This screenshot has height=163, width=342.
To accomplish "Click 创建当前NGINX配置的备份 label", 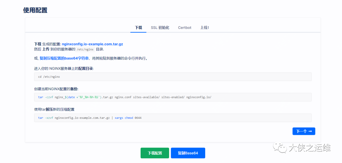I will click(x=56, y=89).
